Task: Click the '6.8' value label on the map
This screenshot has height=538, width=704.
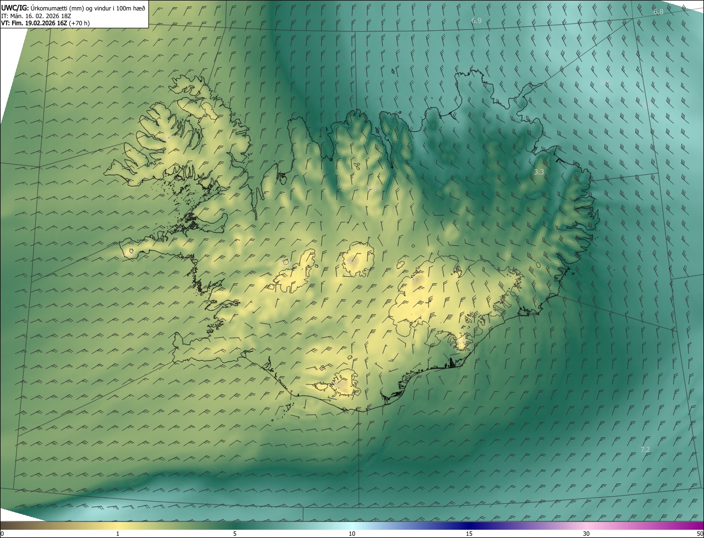Action: 658,12
